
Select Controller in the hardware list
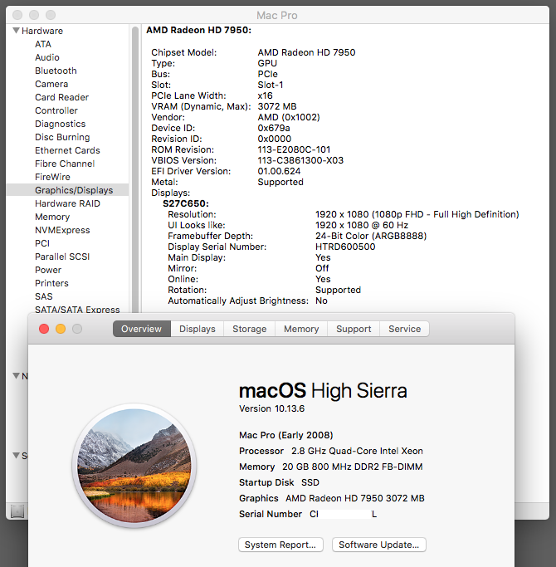pyautogui.click(x=56, y=110)
